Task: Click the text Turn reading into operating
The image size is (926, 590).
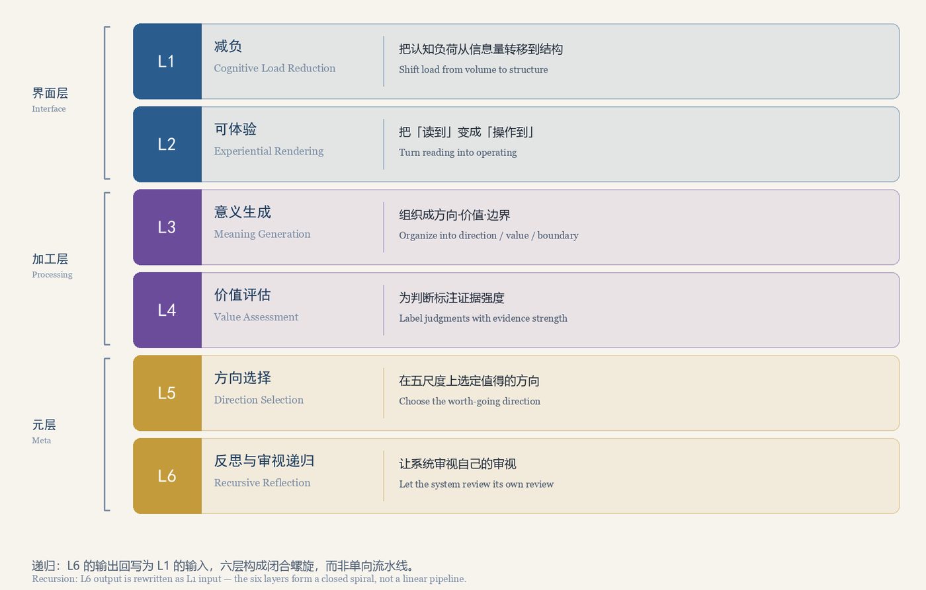Action: pos(458,153)
